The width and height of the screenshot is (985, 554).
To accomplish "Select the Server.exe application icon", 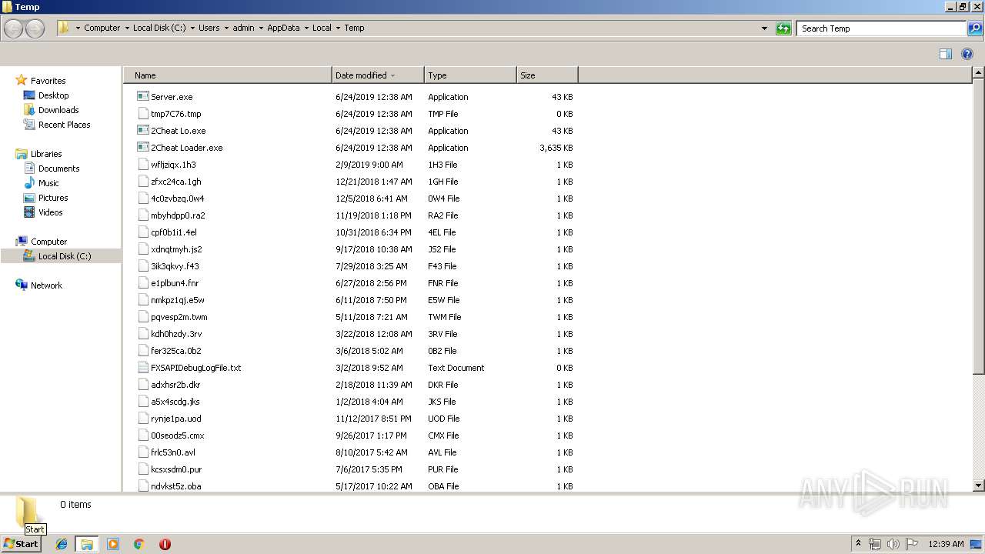I will 142,97.
